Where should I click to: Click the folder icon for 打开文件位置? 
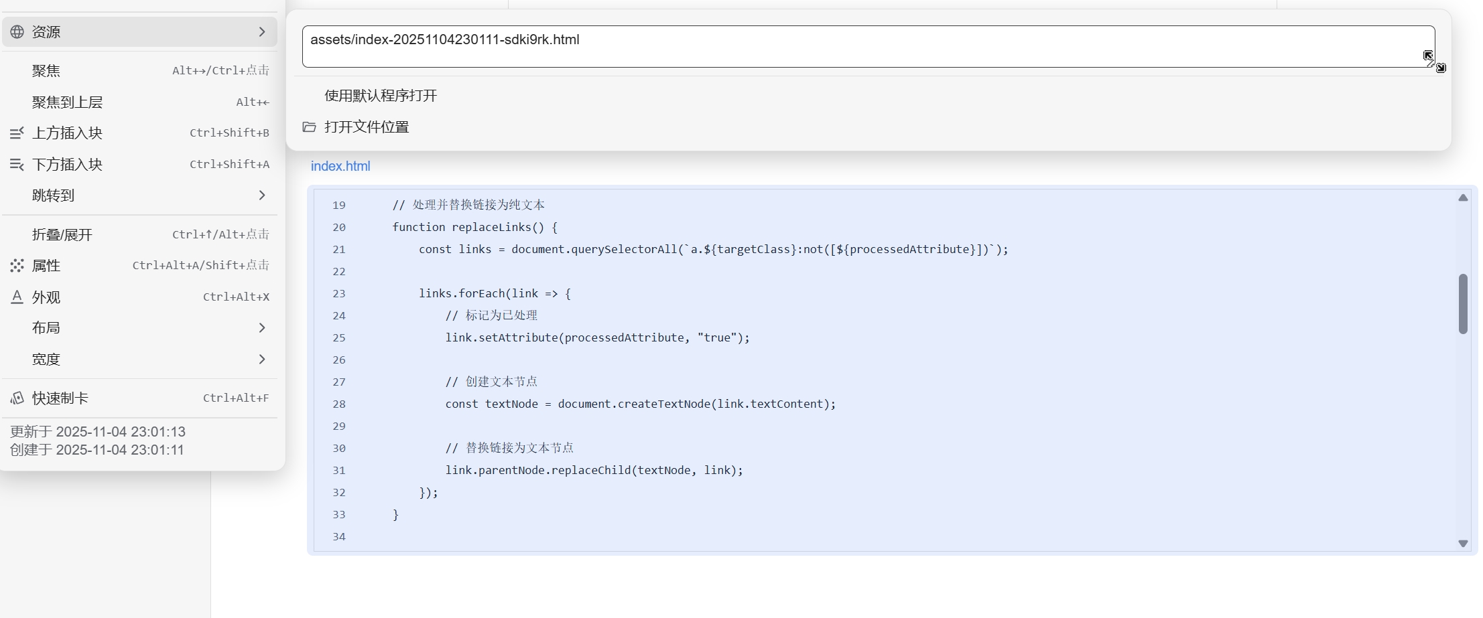(x=309, y=127)
